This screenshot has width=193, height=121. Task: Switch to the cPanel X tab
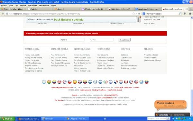click(68, 9)
